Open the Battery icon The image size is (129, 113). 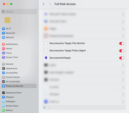pyautogui.click(x=3, y=110)
